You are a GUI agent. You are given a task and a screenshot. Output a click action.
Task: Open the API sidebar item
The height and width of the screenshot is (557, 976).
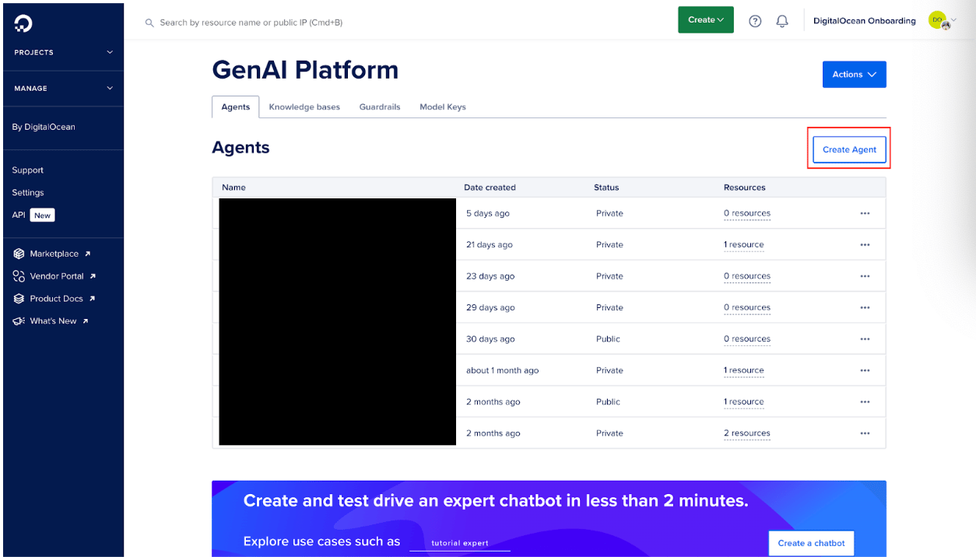(x=33, y=215)
